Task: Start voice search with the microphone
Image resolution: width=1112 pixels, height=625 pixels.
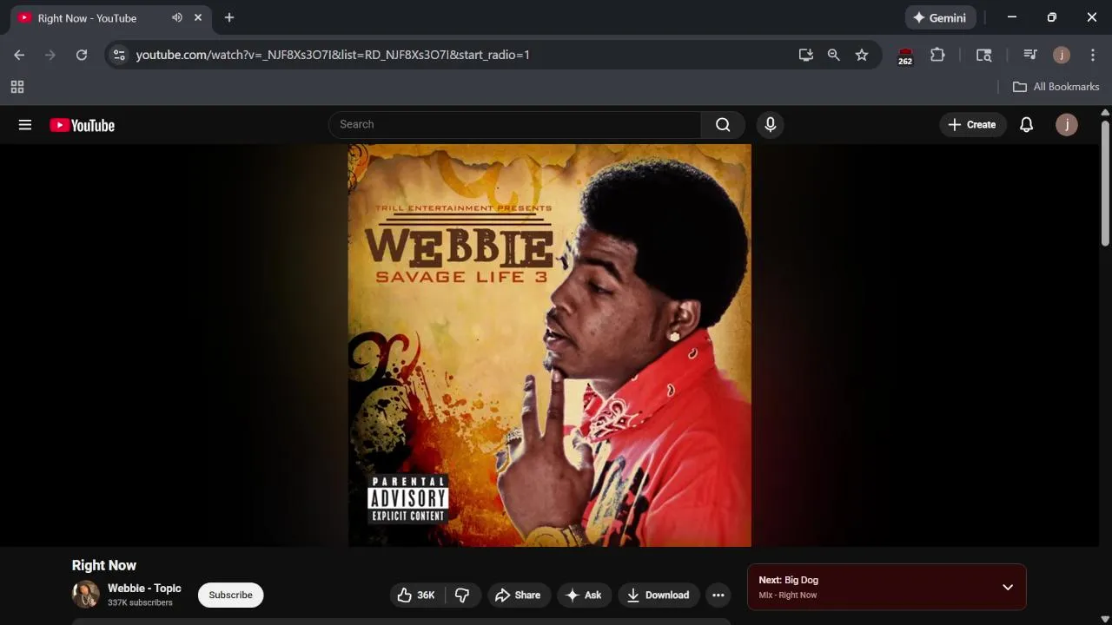Action: pos(770,124)
